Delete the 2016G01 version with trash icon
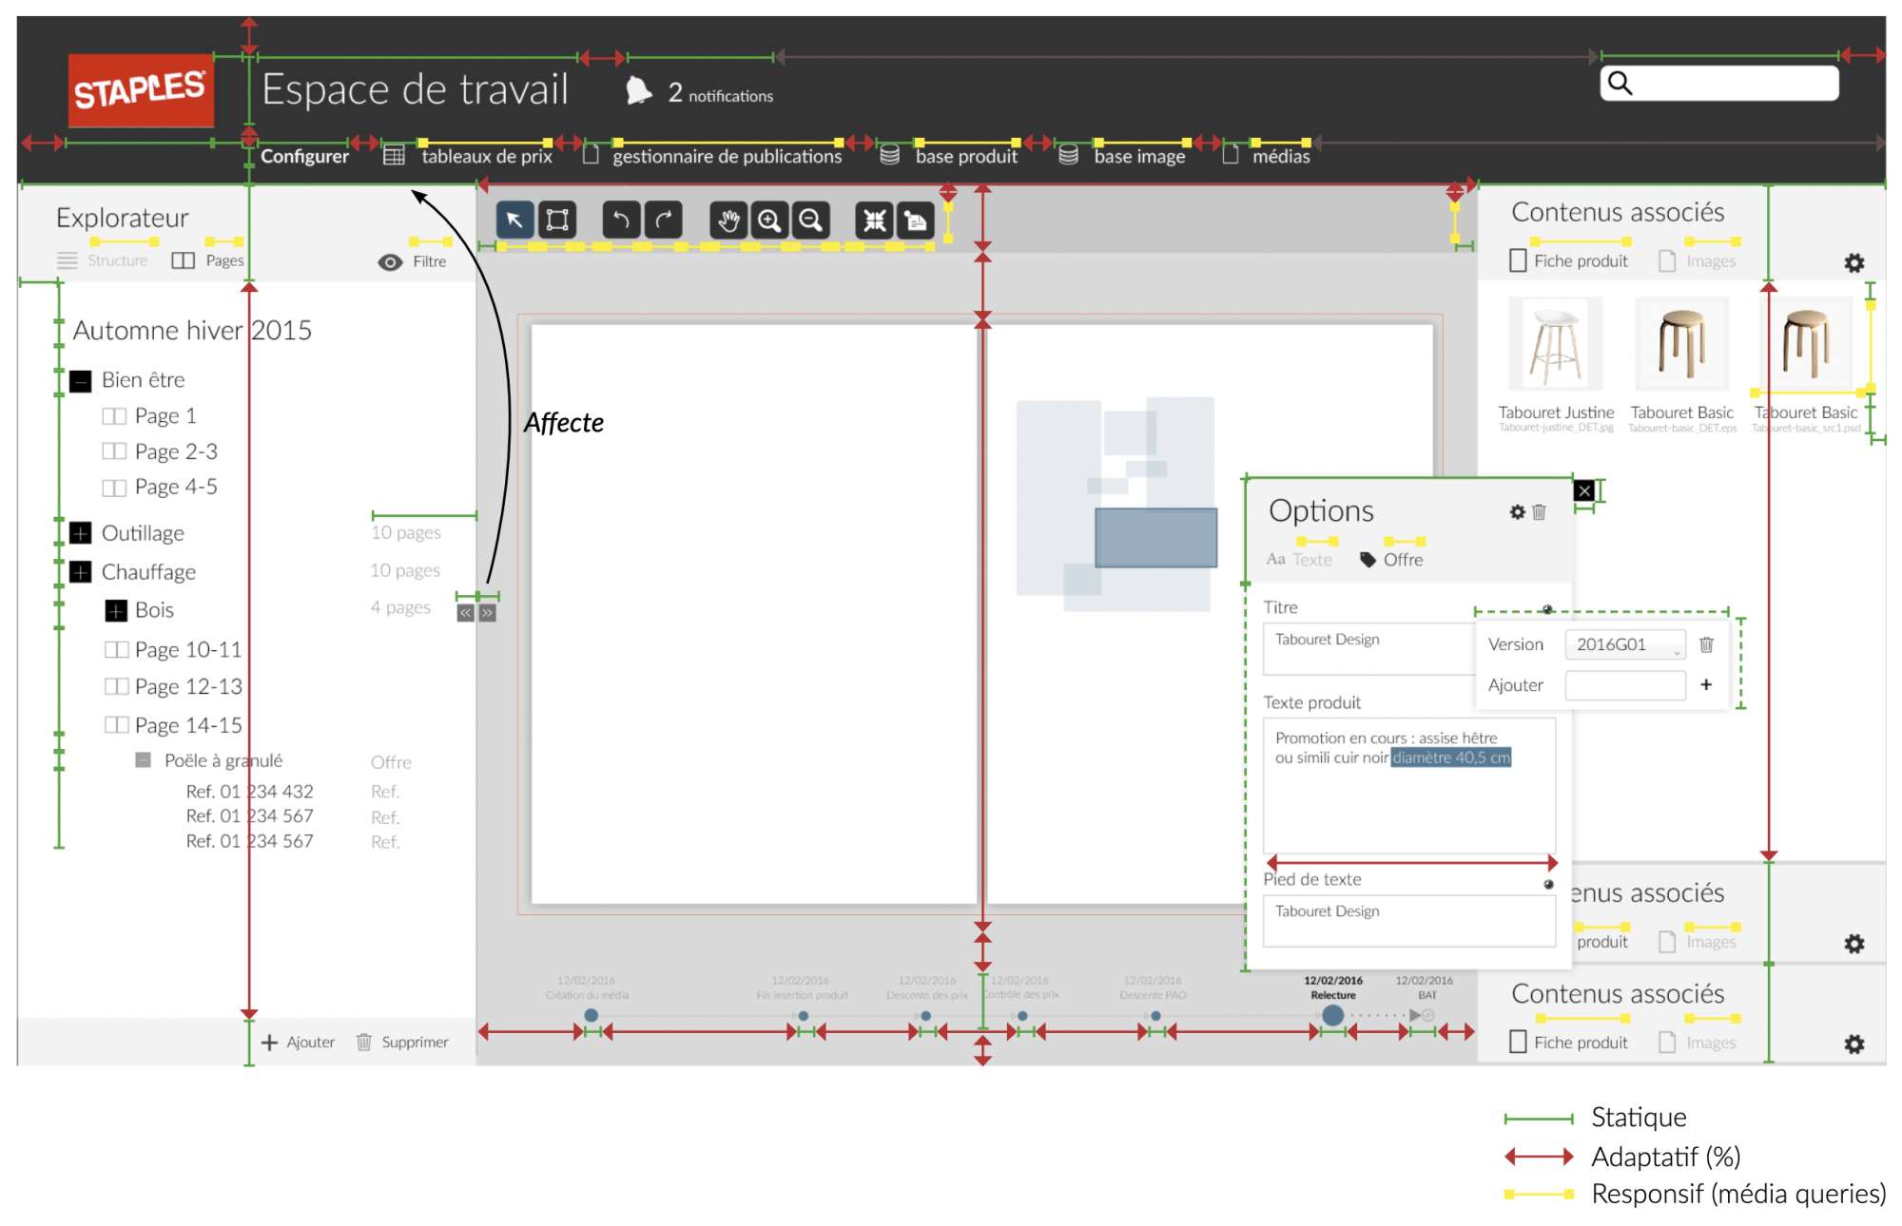Image resolution: width=1902 pixels, height=1226 pixels. click(x=1706, y=644)
